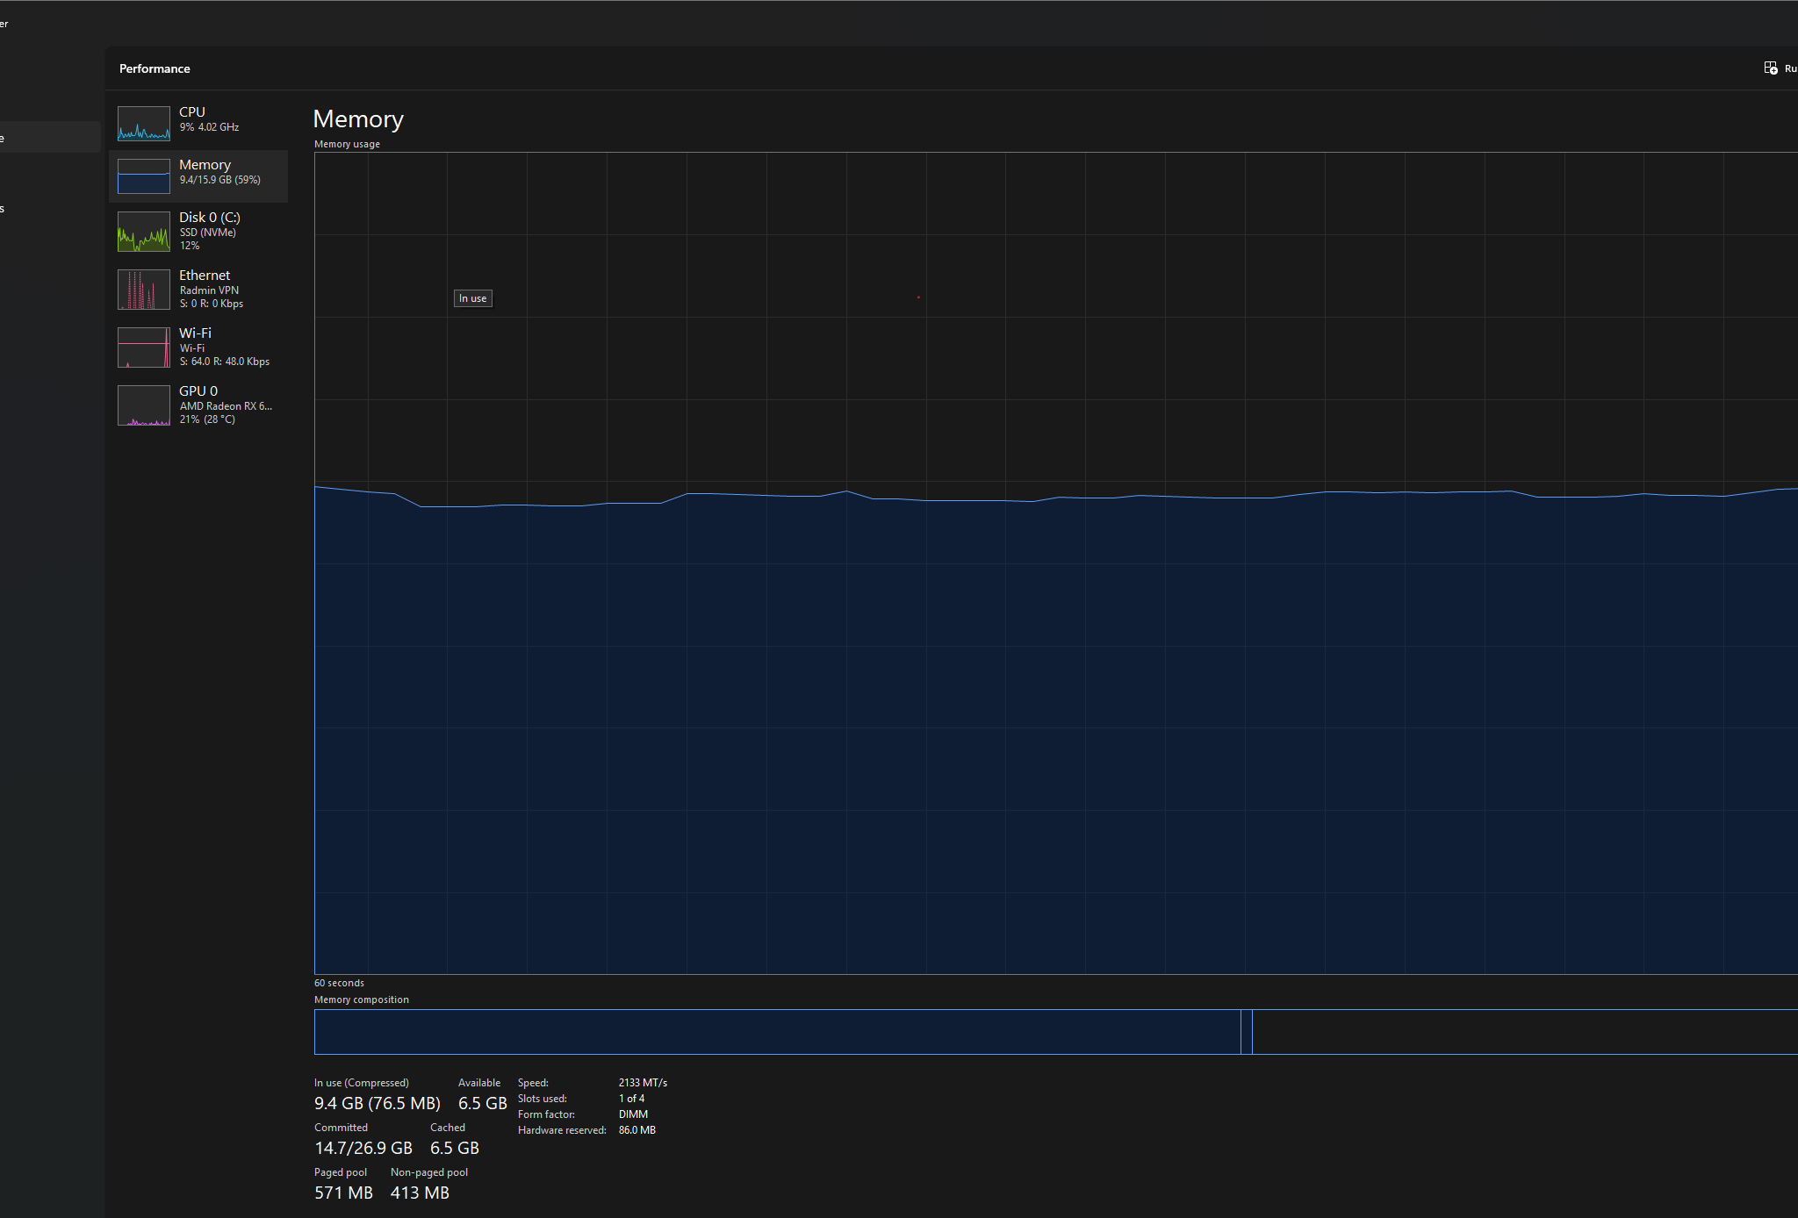Viewport: 1798px width, 1218px height.
Task: Click the Memory usage graph area
Action: pos(1056,563)
